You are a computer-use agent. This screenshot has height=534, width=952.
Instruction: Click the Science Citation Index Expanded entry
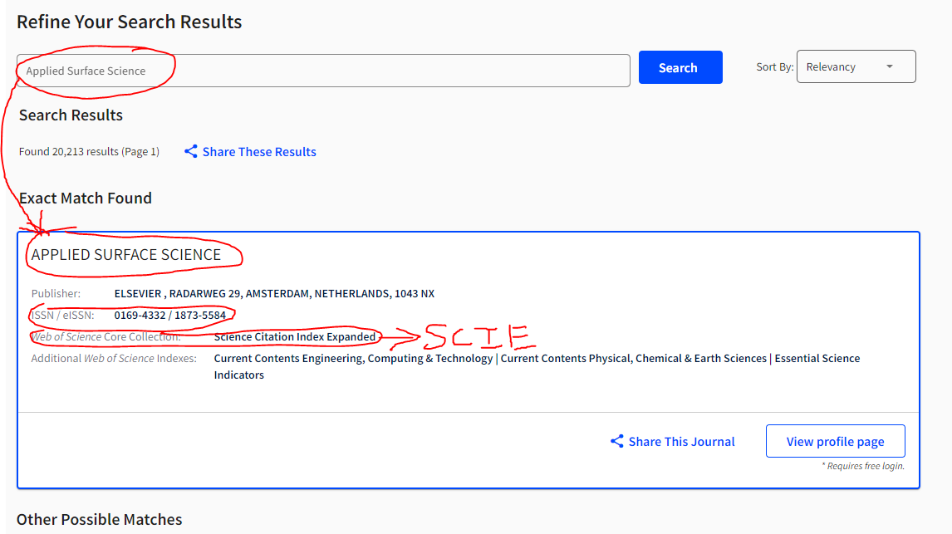(x=295, y=336)
